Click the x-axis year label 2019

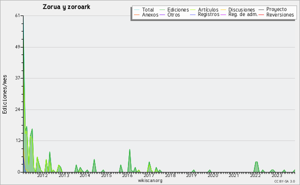click(x=191, y=175)
